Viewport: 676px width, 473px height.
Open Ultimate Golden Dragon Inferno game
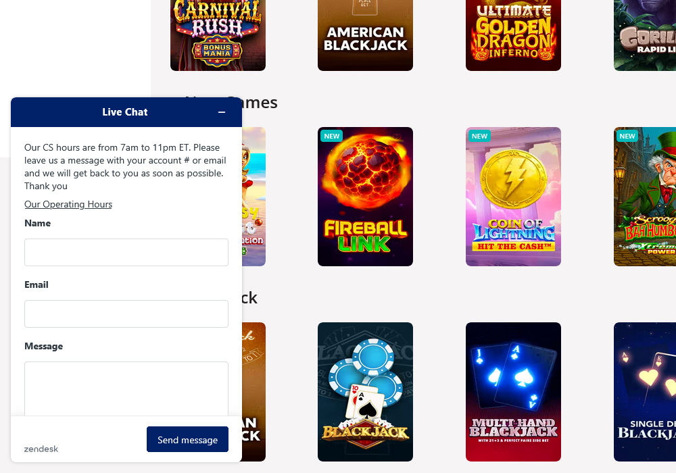coord(513,35)
